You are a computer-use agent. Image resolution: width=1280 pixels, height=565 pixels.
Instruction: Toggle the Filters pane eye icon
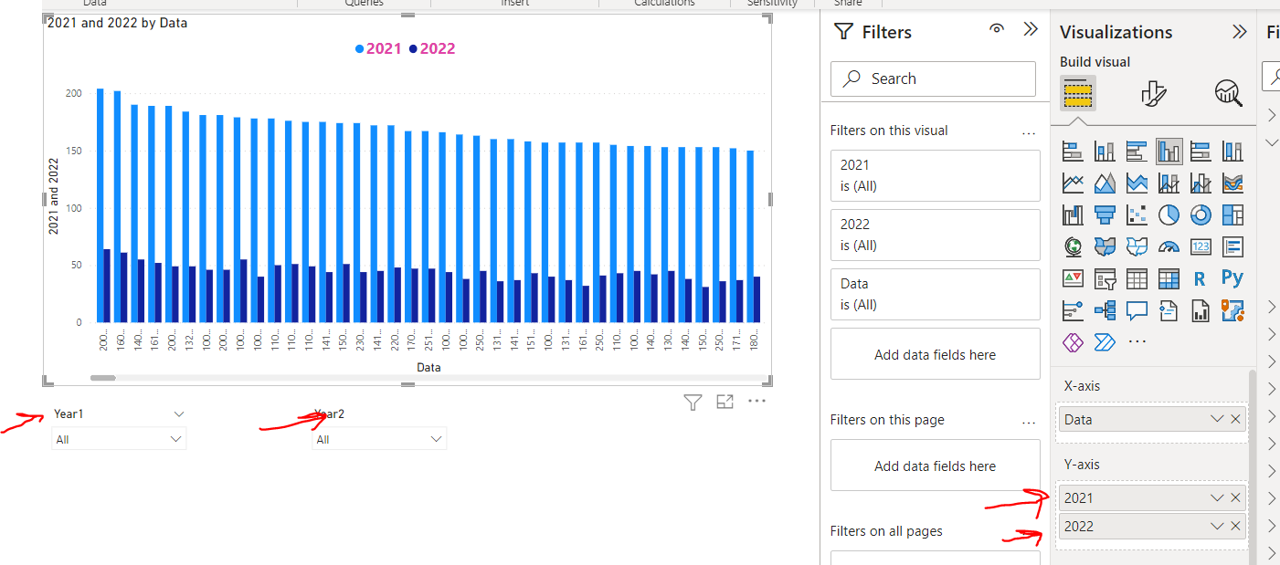coord(997,29)
